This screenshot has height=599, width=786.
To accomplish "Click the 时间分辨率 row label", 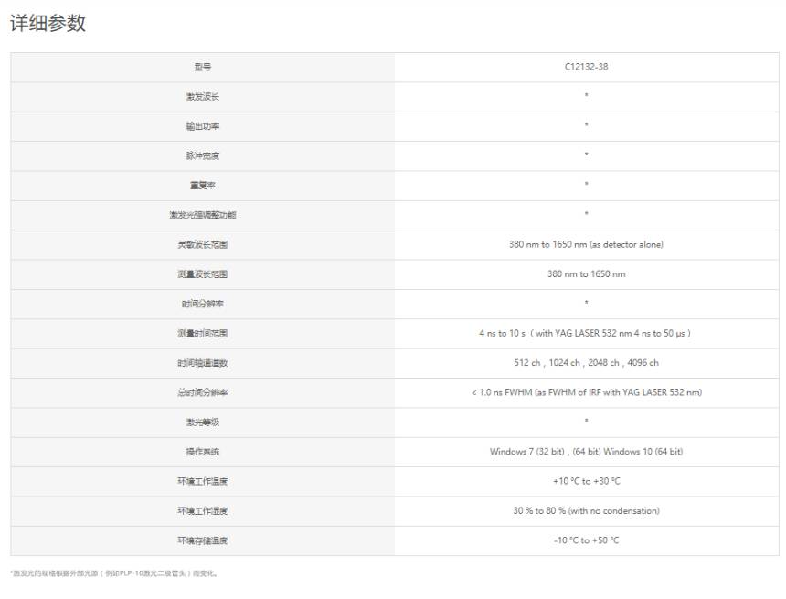I will pyautogui.click(x=203, y=304).
